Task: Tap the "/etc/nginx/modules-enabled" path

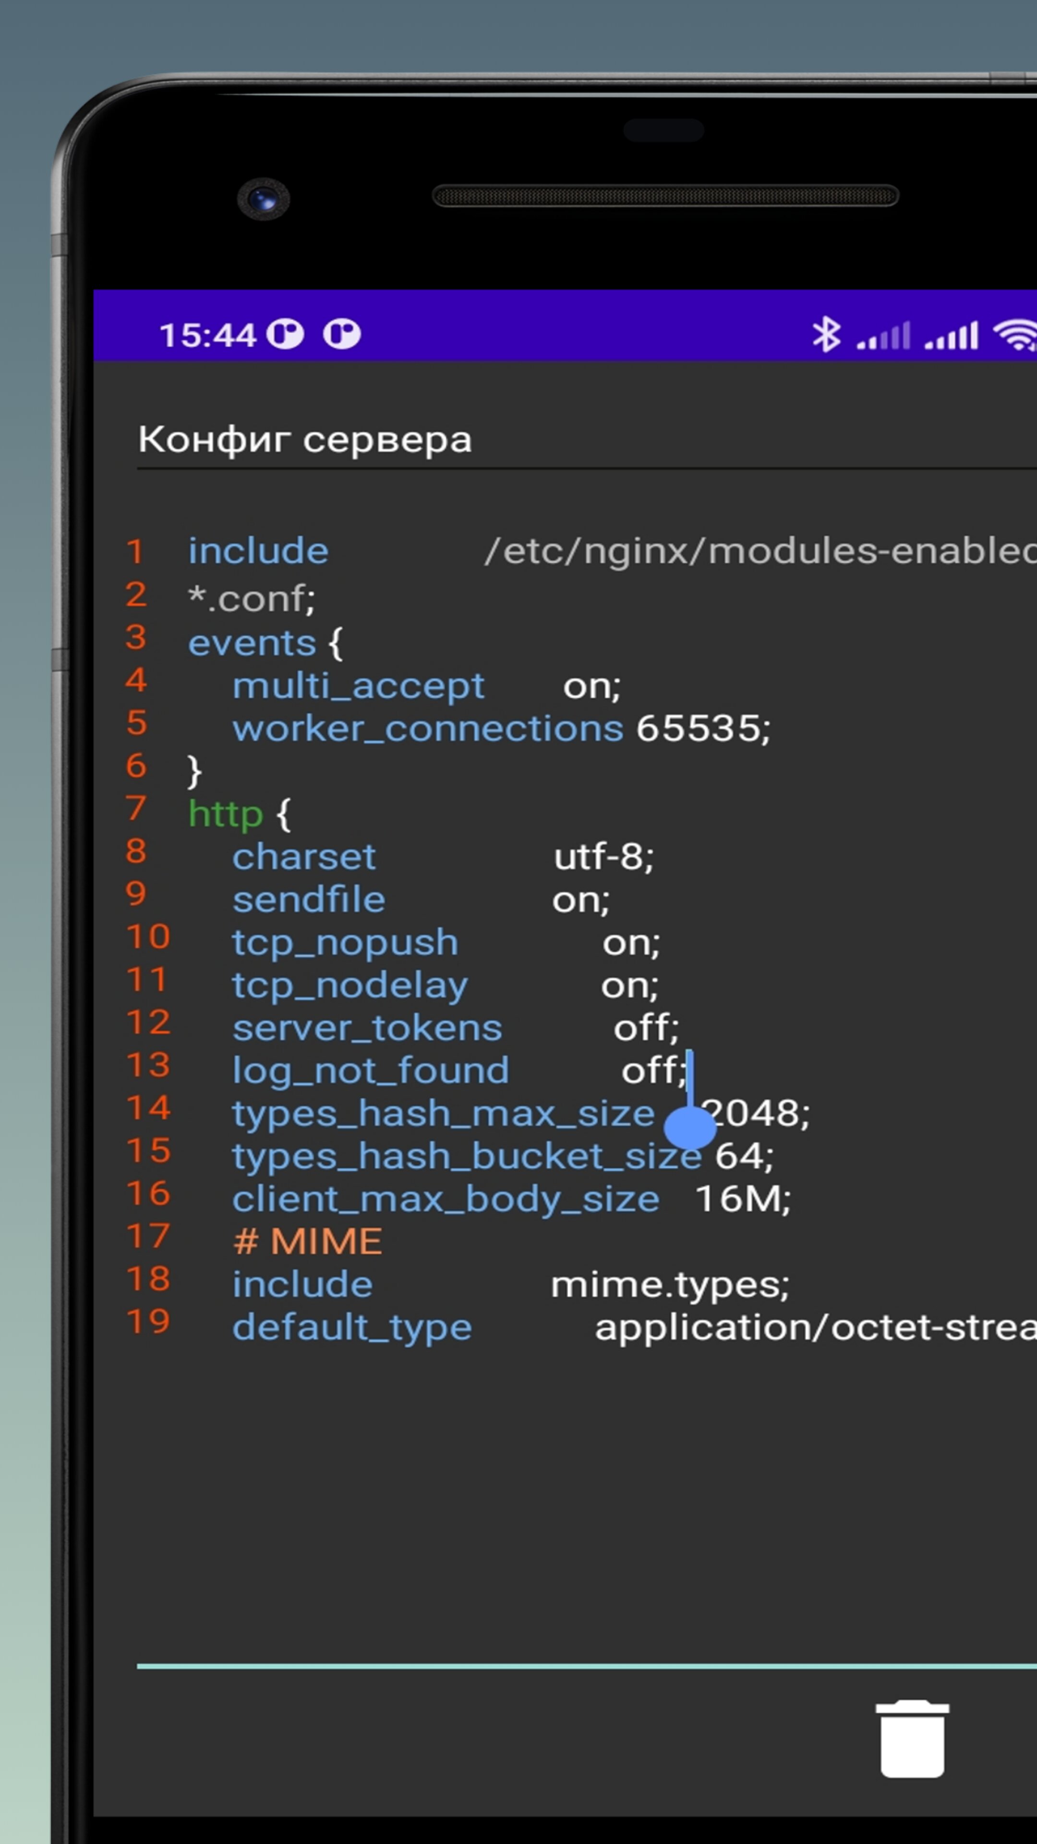Action: tap(761, 551)
